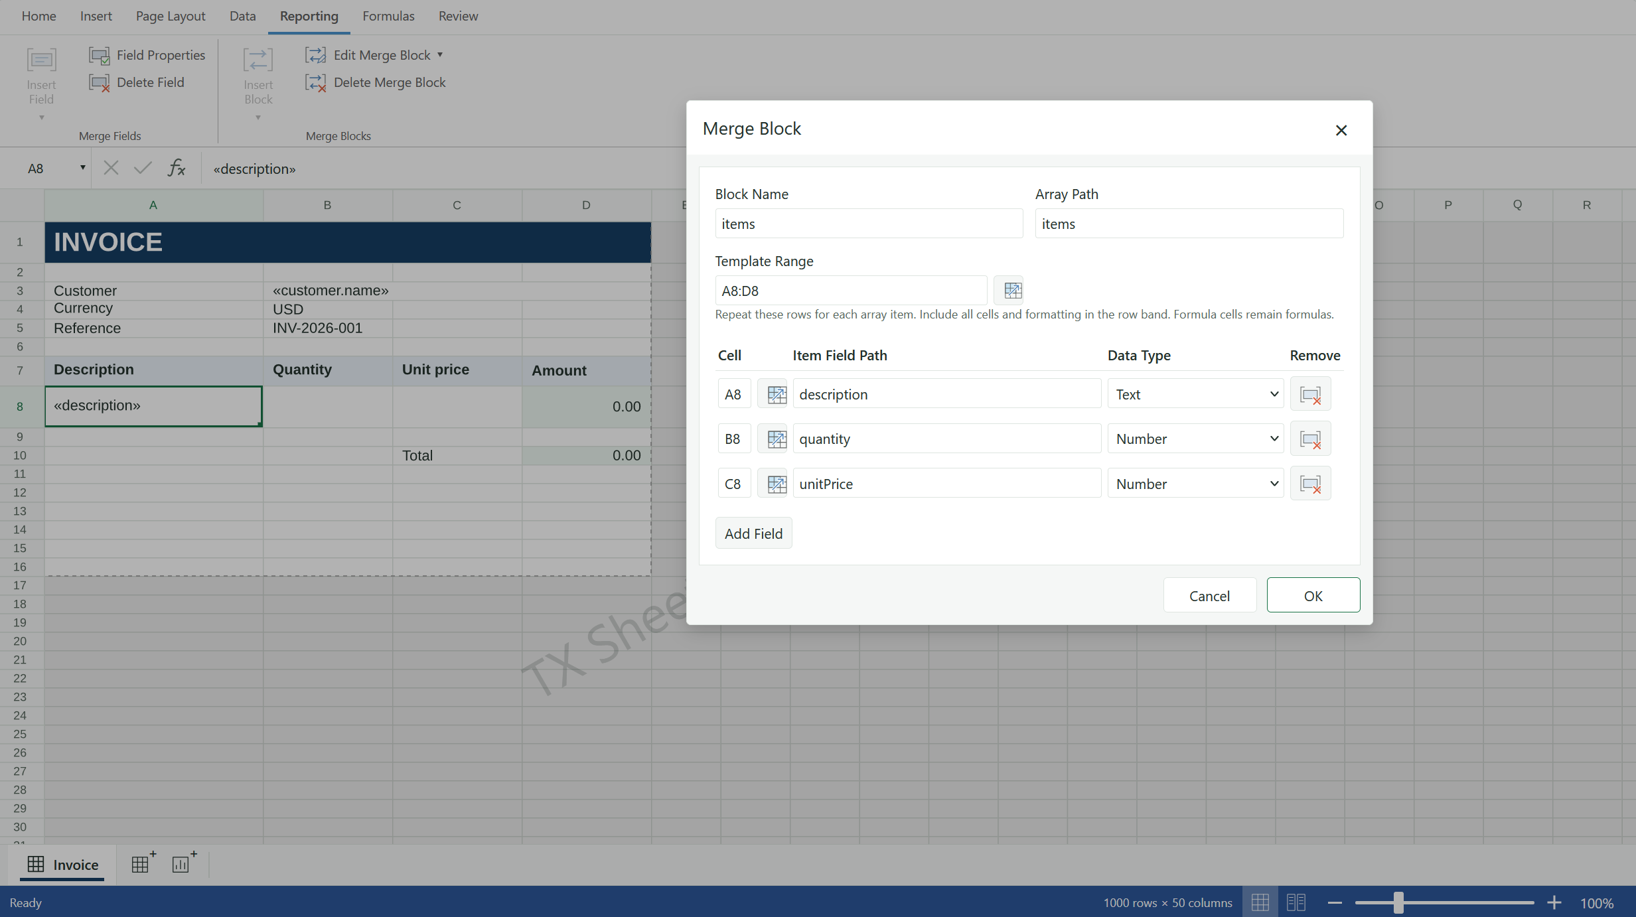Click the Template Range input field
The width and height of the screenshot is (1636, 917).
851,291
